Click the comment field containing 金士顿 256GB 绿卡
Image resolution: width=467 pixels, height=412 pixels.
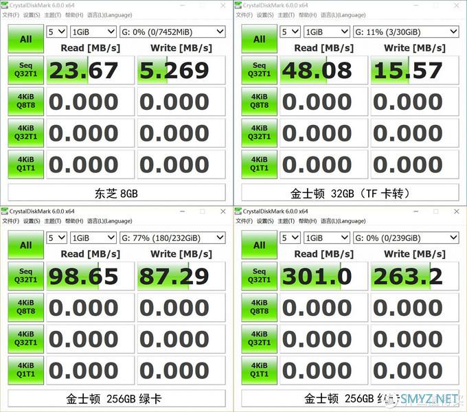coord(117,398)
